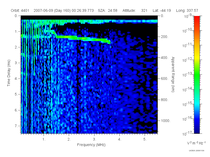Click the 10^-10 colorbar tick label
Screen dimensions: 210x157
click(x=187, y=31)
